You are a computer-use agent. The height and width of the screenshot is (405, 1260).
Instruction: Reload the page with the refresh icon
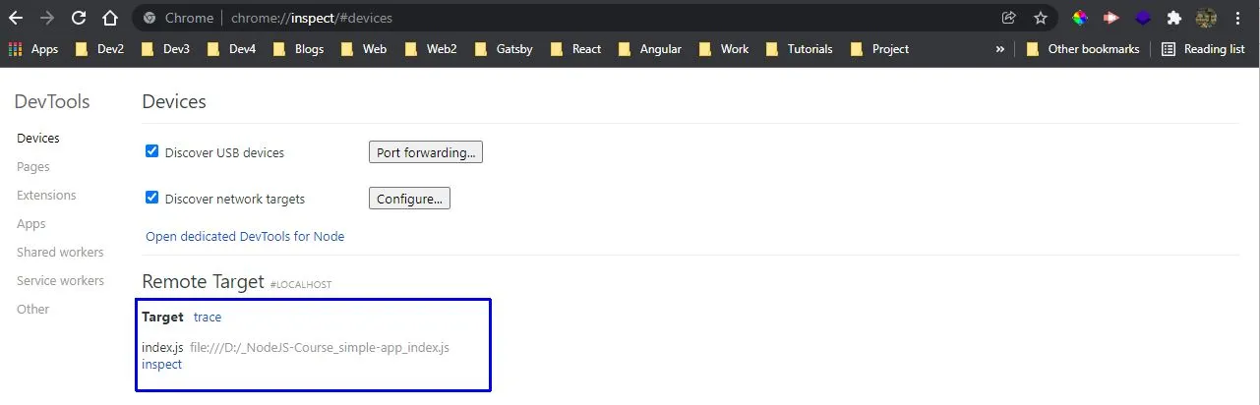(x=79, y=18)
